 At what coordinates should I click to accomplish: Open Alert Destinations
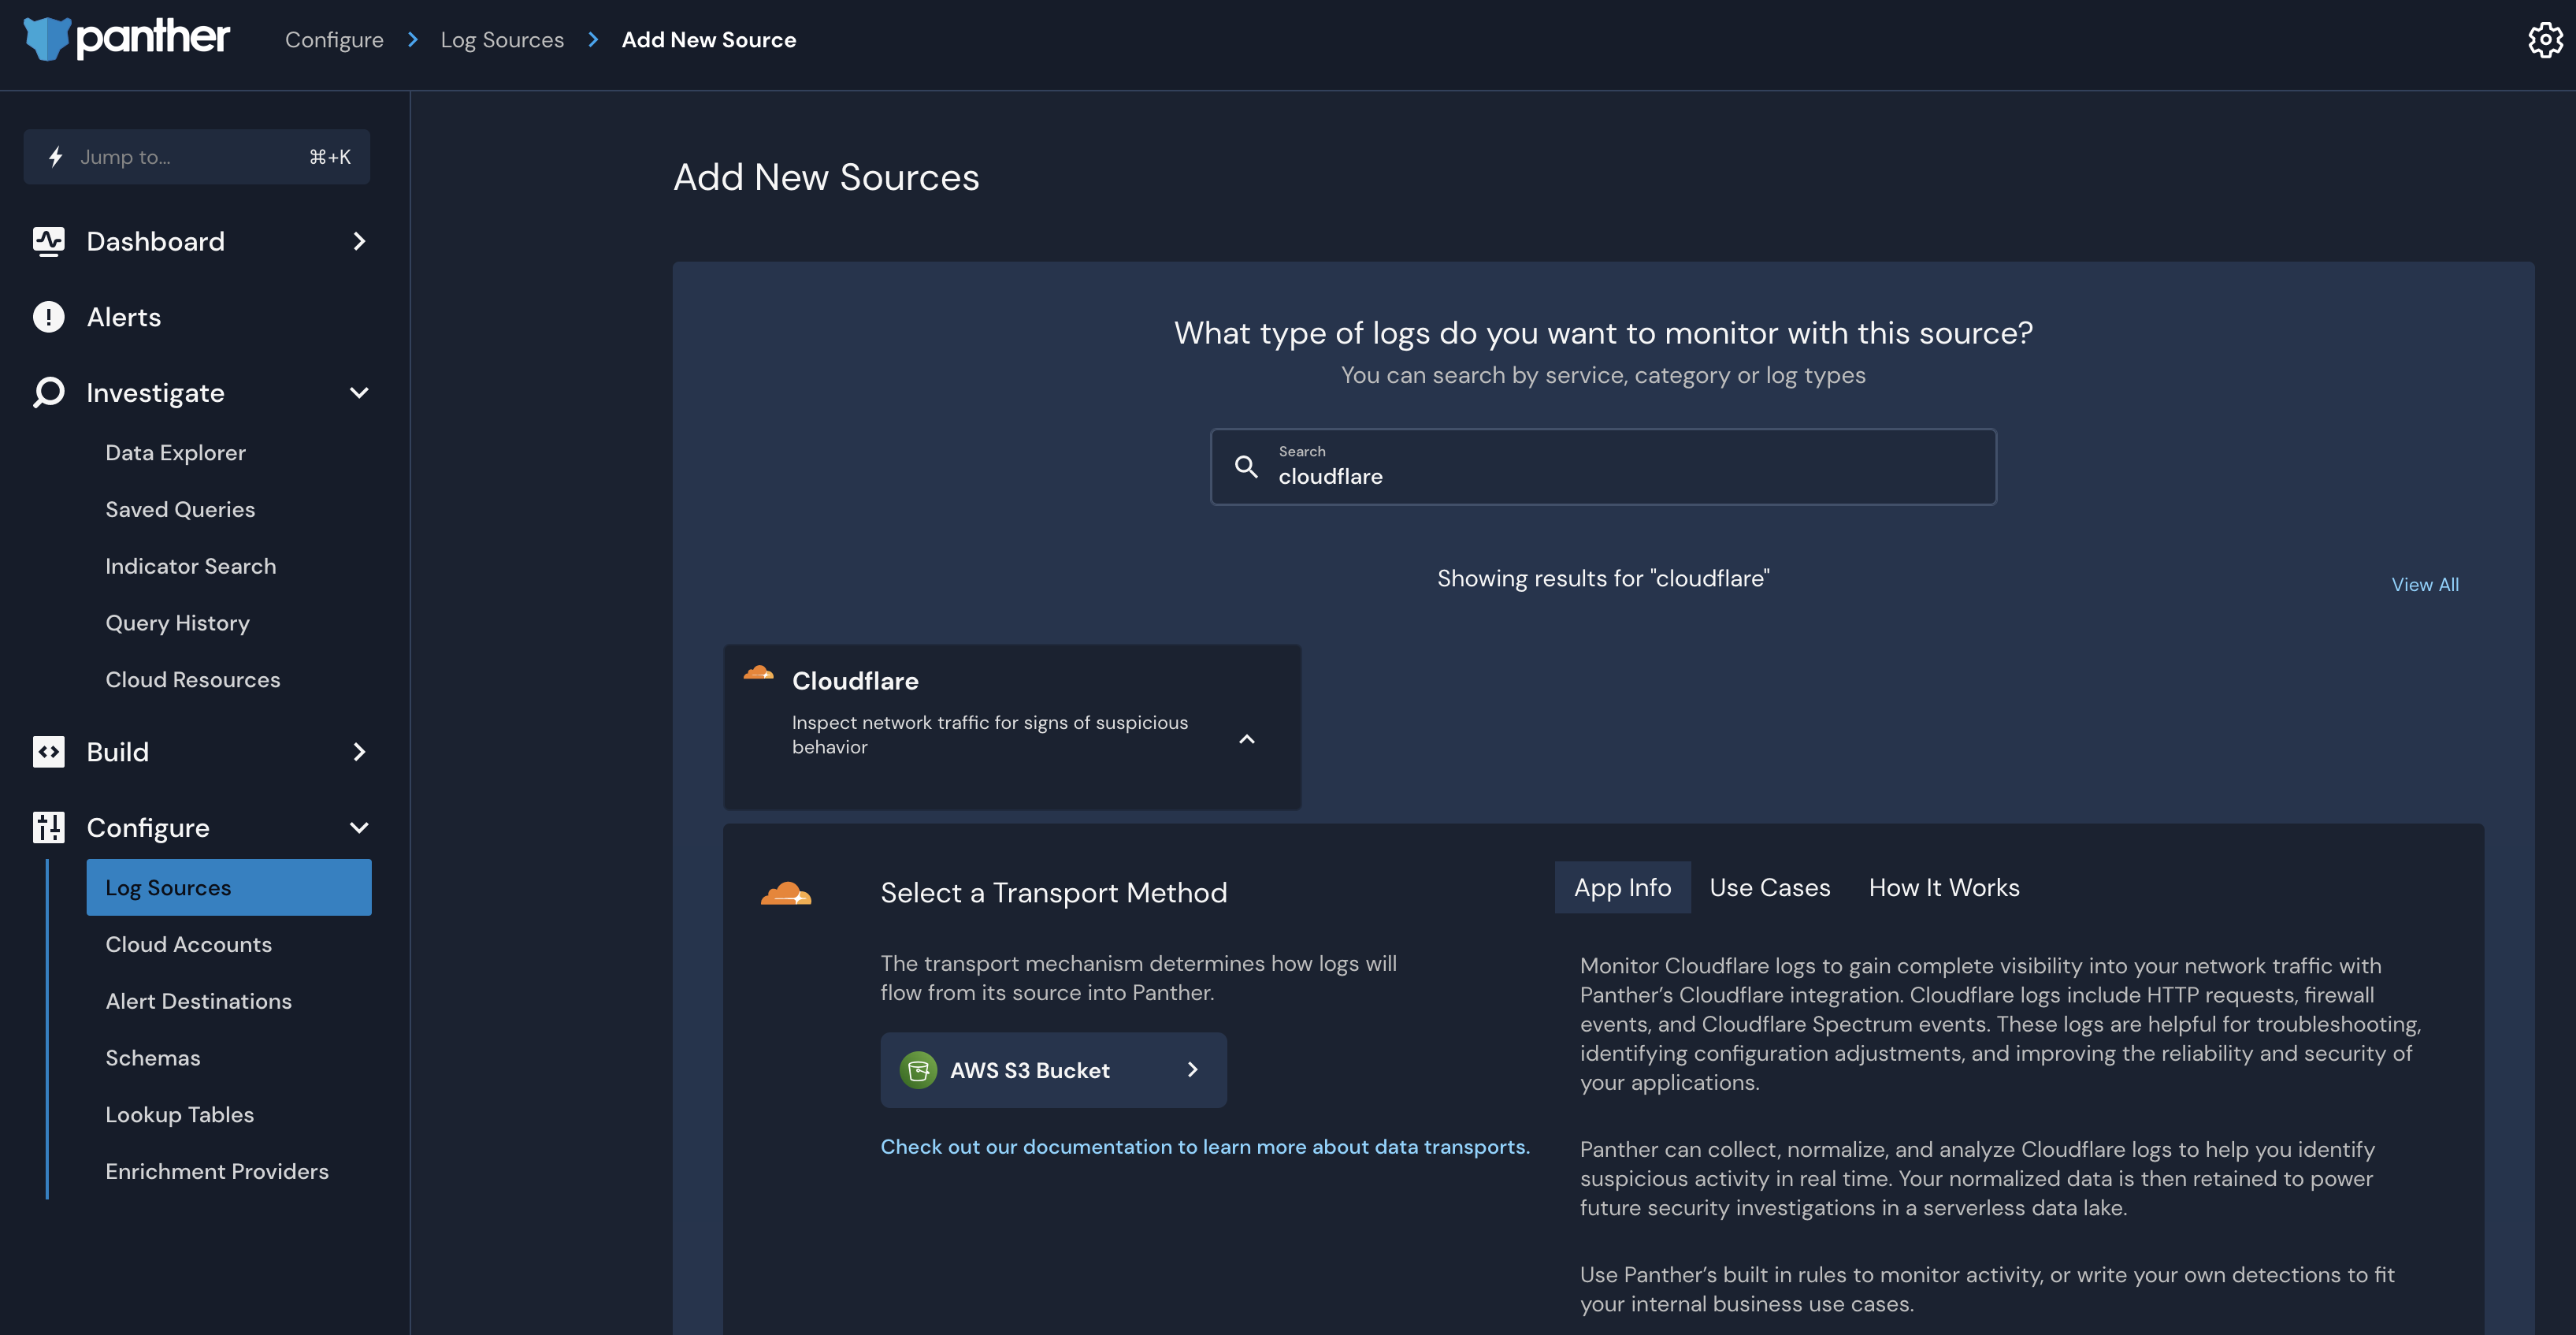coord(198,1002)
